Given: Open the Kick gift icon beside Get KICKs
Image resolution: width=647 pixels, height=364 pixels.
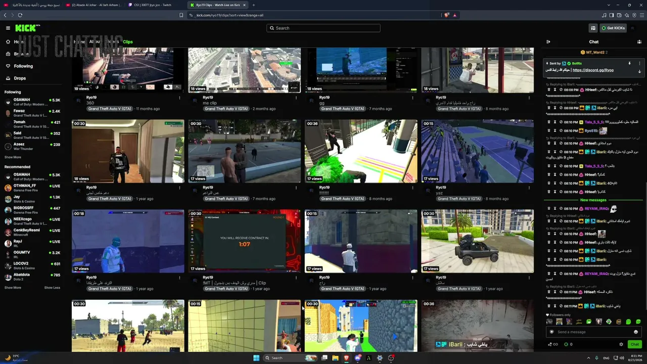Looking at the screenshot, I should [593, 28].
